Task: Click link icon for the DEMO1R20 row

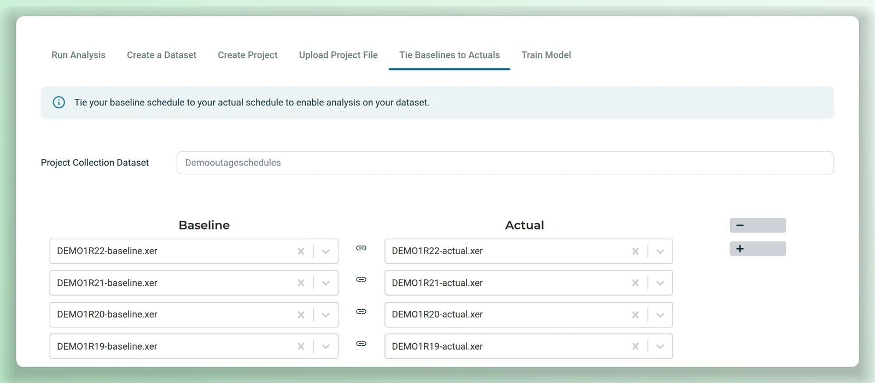Action: (361, 311)
